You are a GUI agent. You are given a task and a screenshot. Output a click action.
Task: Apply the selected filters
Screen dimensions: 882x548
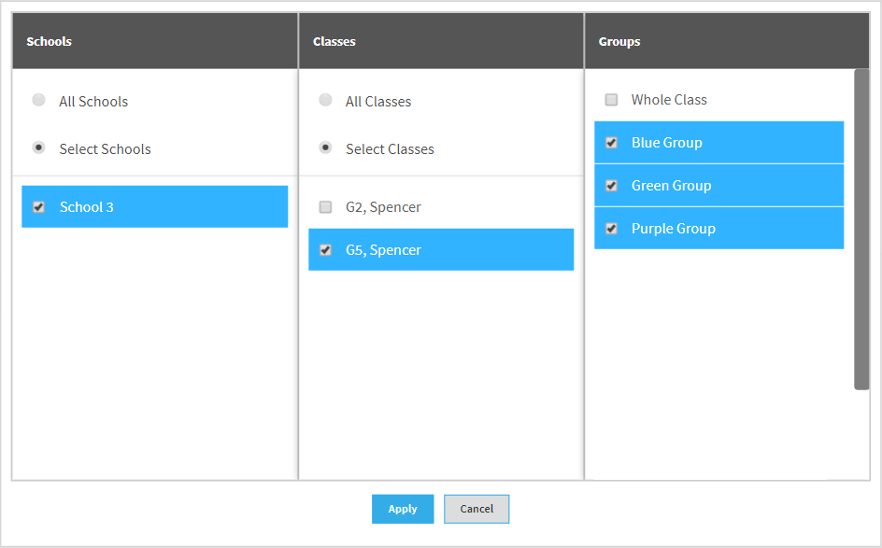pos(403,509)
